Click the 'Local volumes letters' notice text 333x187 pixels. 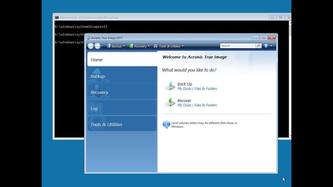(x=204, y=125)
